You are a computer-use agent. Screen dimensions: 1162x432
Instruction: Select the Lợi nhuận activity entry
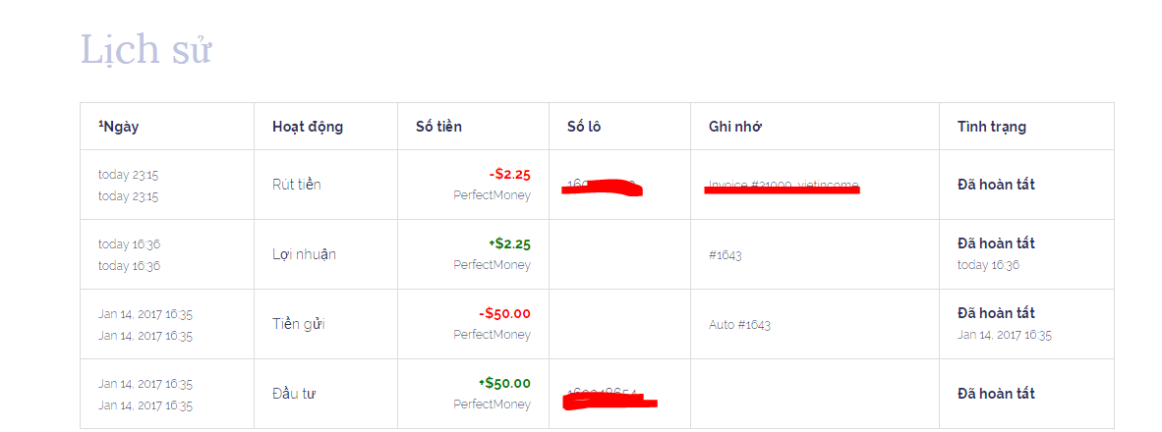point(304,254)
